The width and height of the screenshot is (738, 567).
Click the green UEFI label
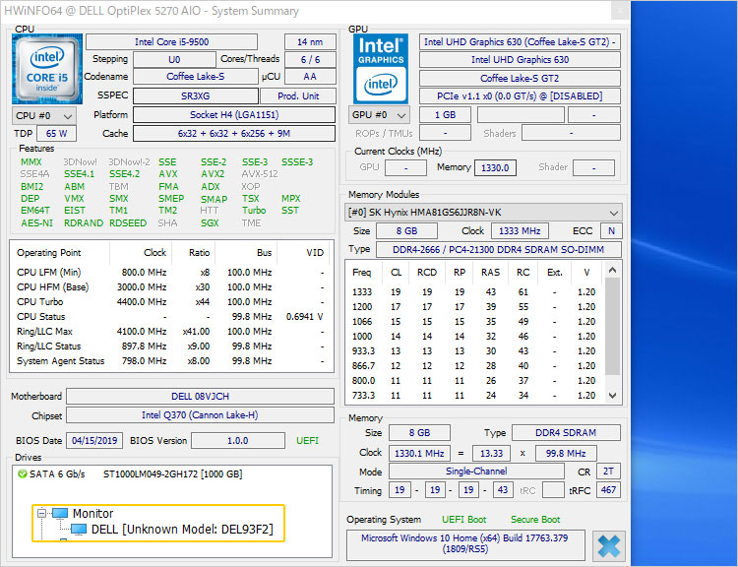[307, 441]
